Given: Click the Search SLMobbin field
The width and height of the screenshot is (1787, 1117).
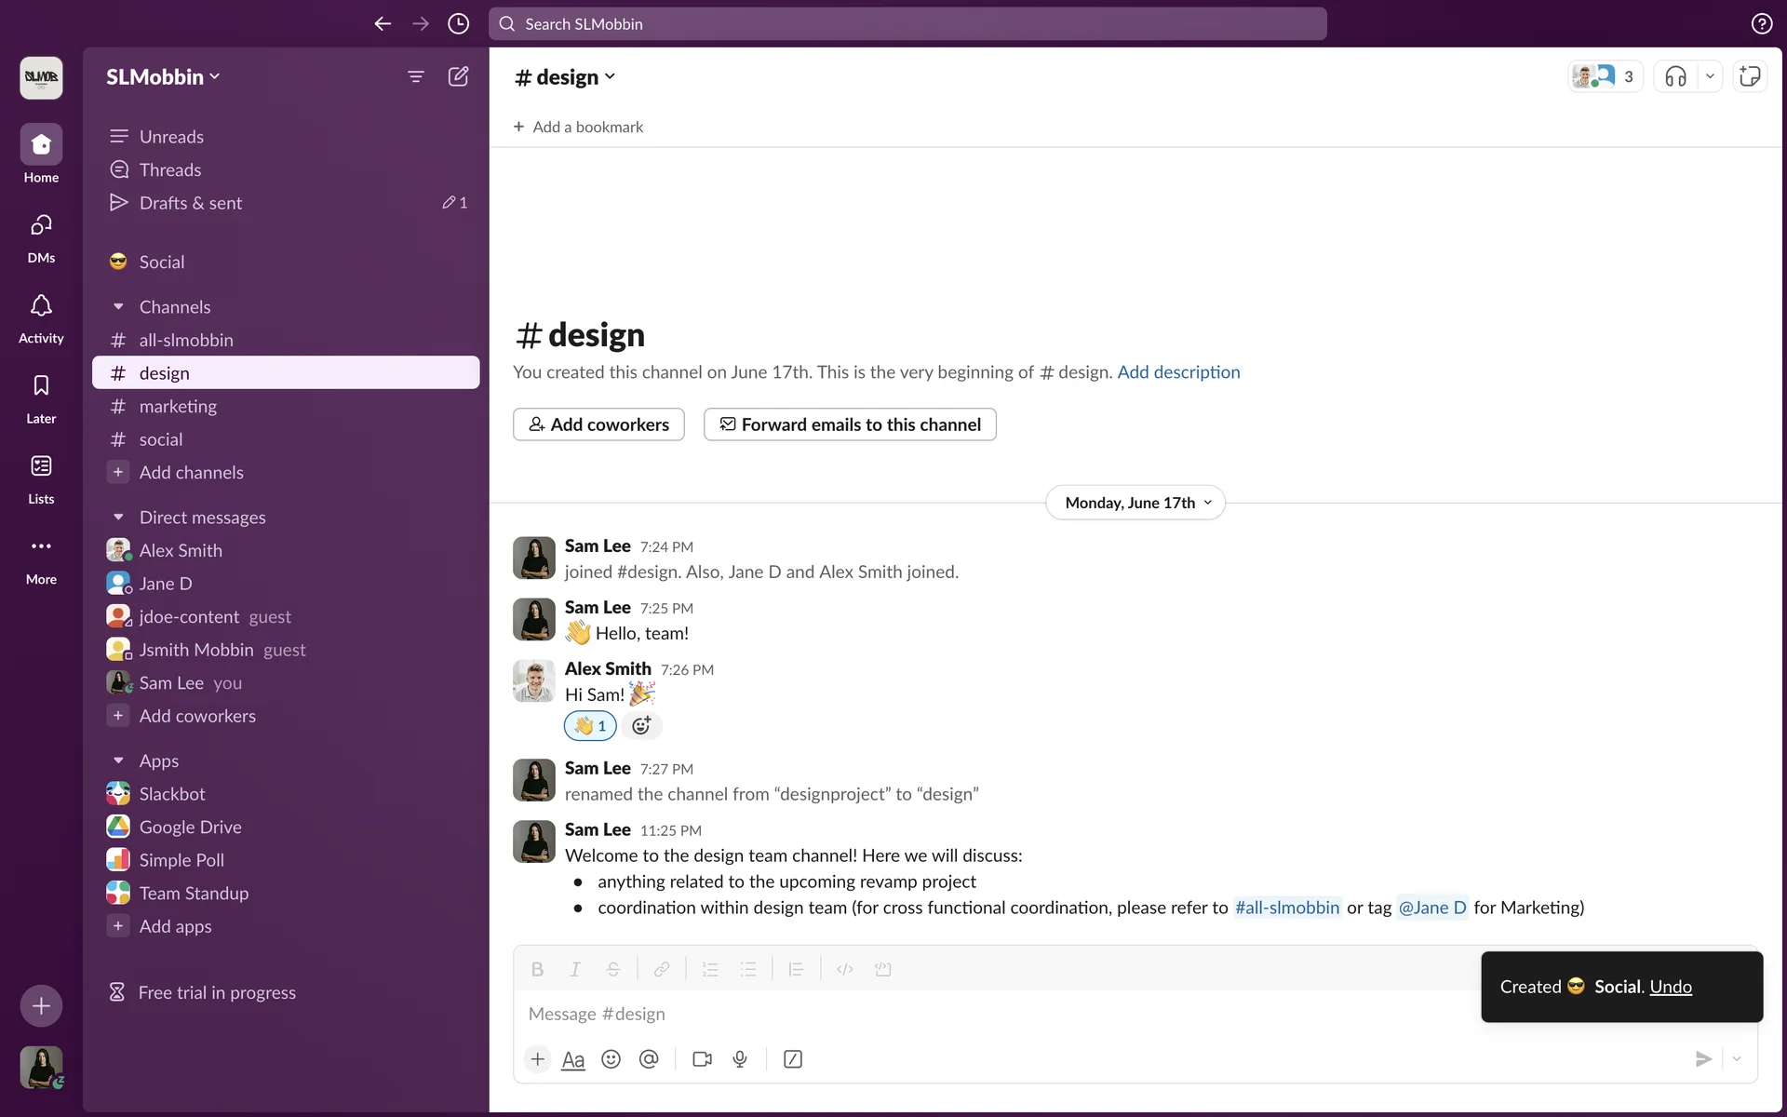Looking at the screenshot, I should click(907, 24).
